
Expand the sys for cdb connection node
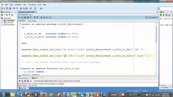(x=2, y=23)
